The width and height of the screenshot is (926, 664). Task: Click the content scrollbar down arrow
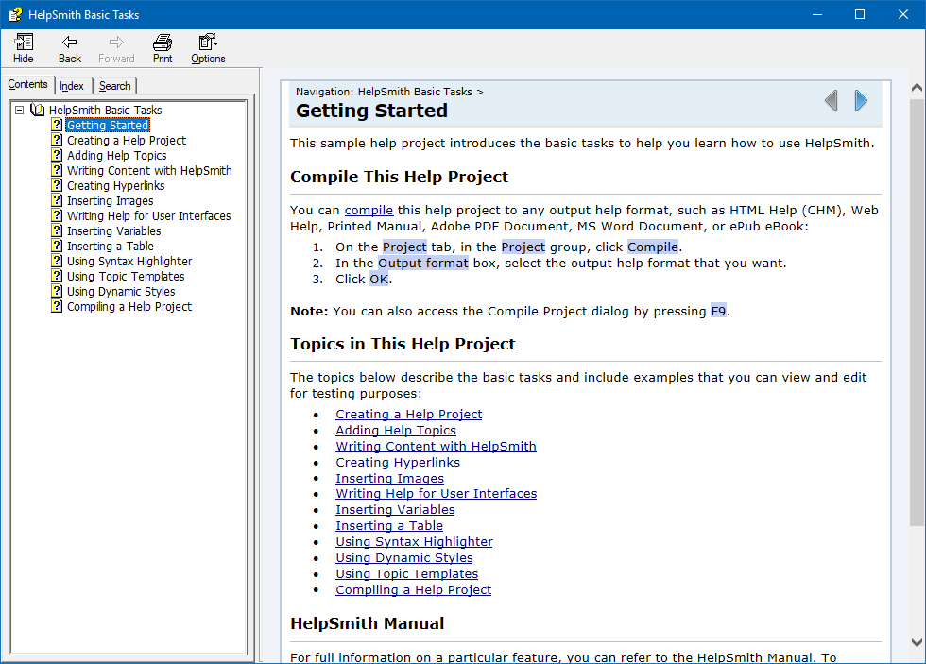click(917, 642)
